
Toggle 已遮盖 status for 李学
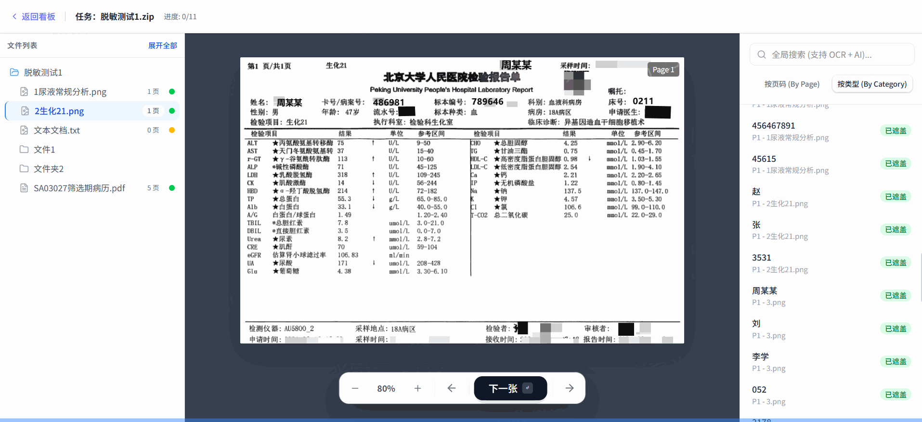pyautogui.click(x=896, y=361)
